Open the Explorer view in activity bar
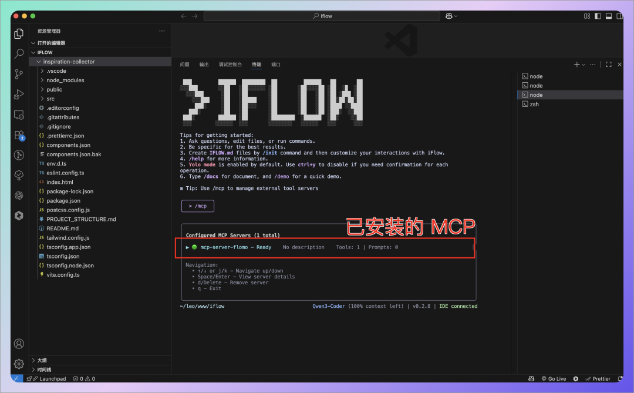The height and width of the screenshot is (393, 634). [19, 33]
